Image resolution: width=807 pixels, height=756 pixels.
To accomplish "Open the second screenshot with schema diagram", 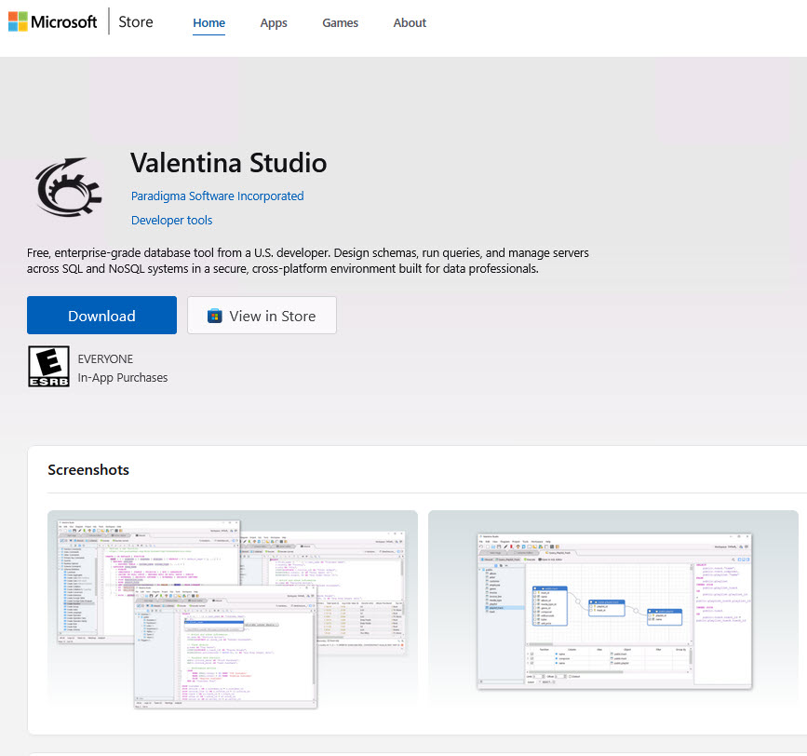I will 613,609.
